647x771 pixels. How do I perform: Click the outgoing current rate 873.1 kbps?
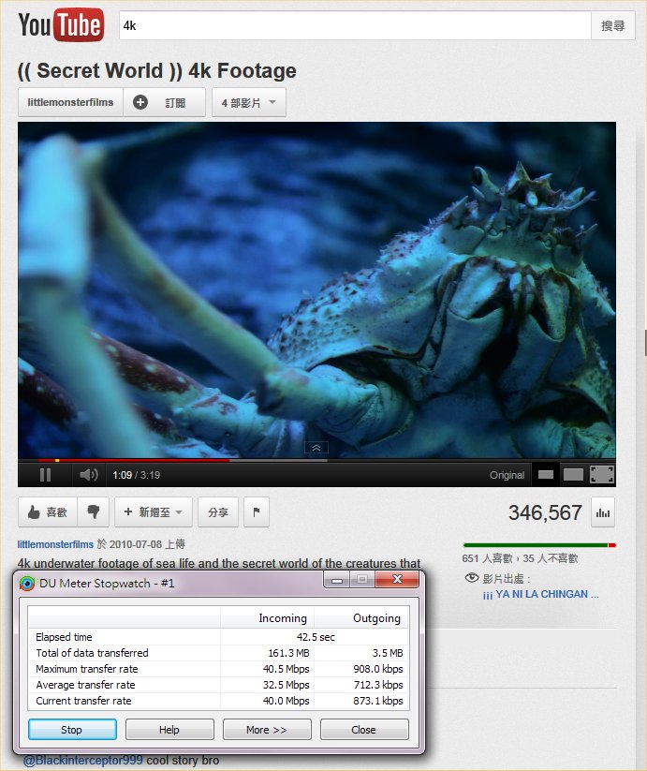coord(377,701)
